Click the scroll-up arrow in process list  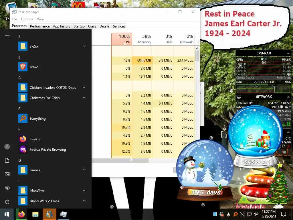197,48
